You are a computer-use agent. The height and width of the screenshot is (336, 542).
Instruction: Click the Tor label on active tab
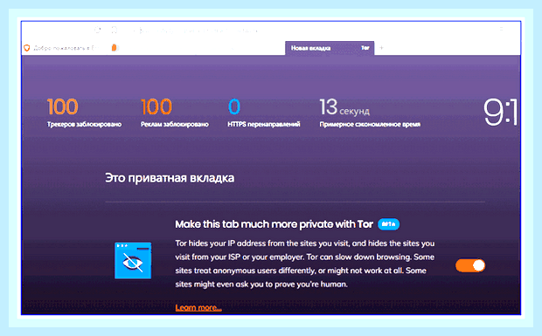pyautogui.click(x=365, y=48)
